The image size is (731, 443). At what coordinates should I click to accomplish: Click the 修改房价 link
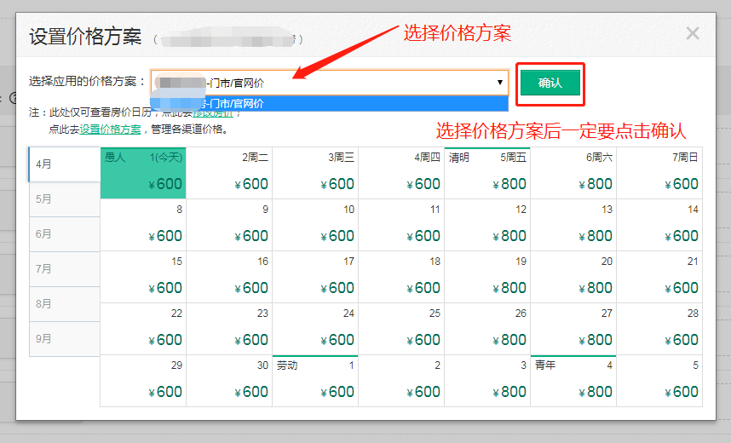211,112
